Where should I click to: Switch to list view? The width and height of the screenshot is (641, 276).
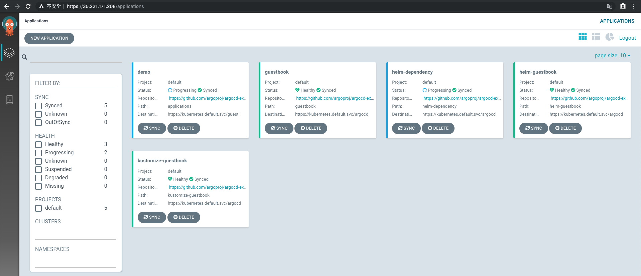(596, 37)
